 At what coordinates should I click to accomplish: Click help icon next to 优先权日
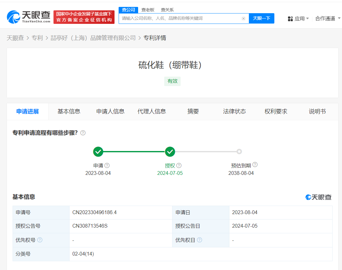[200, 240]
